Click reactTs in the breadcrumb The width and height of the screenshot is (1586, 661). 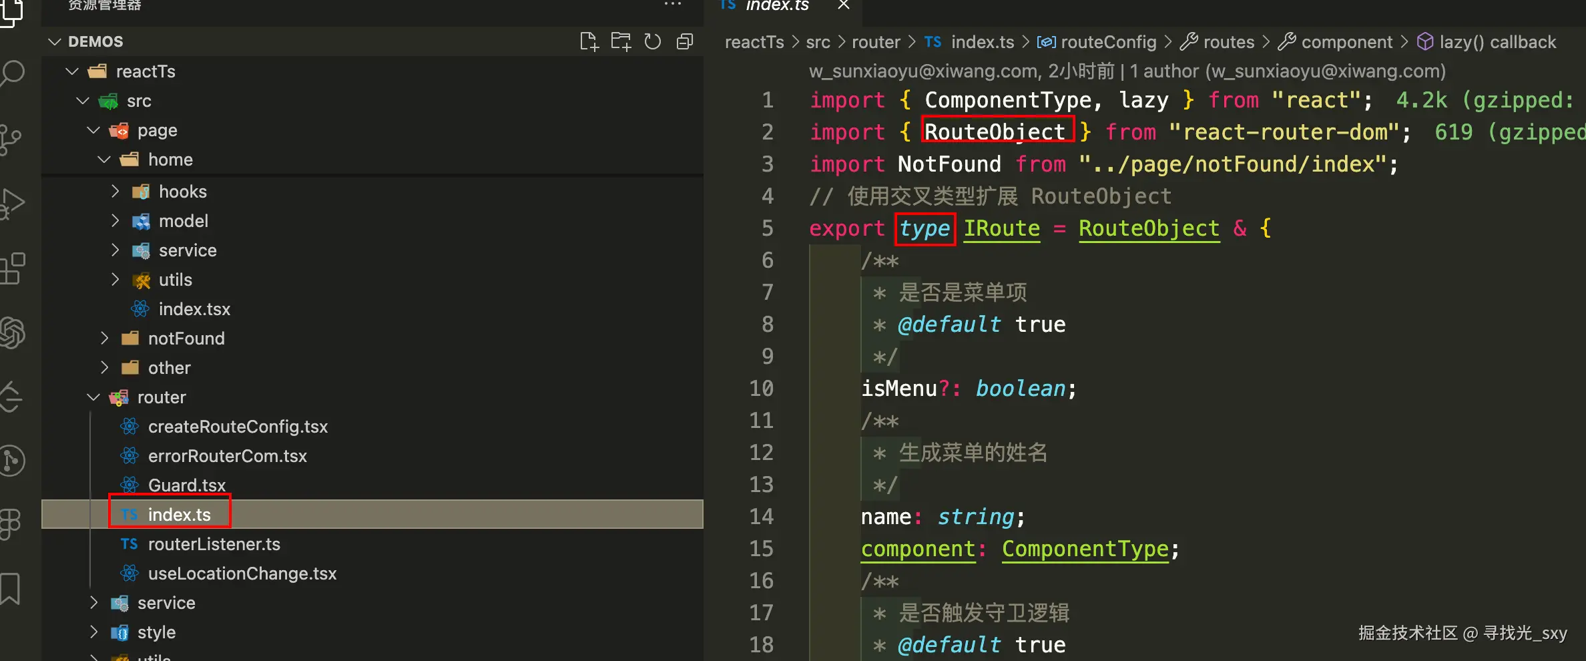[754, 42]
